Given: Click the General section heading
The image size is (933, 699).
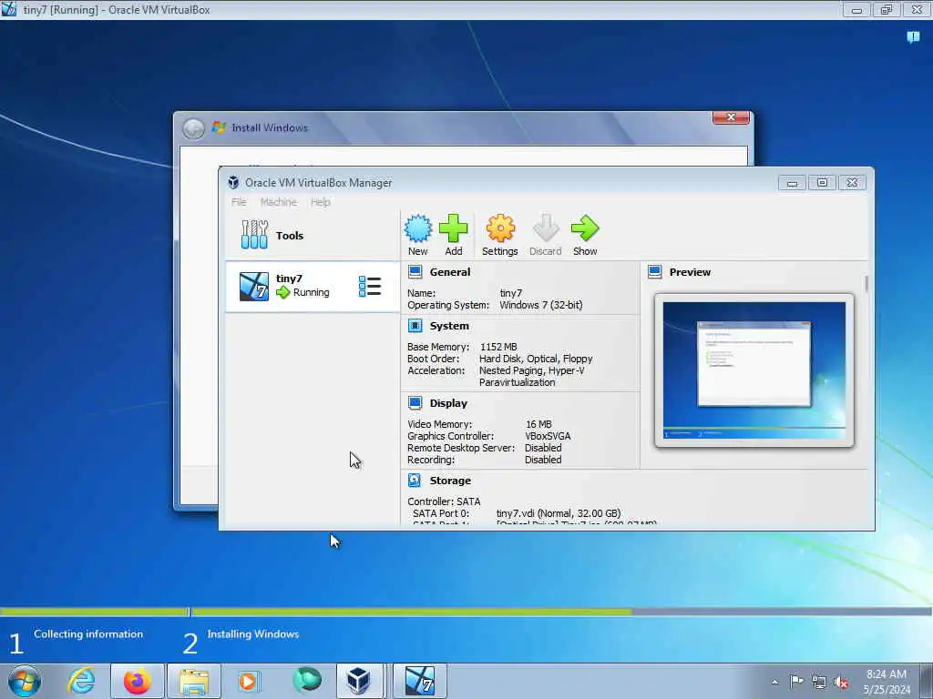Looking at the screenshot, I should (x=450, y=272).
